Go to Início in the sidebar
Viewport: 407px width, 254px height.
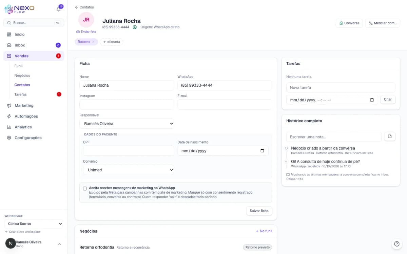pos(34,35)
